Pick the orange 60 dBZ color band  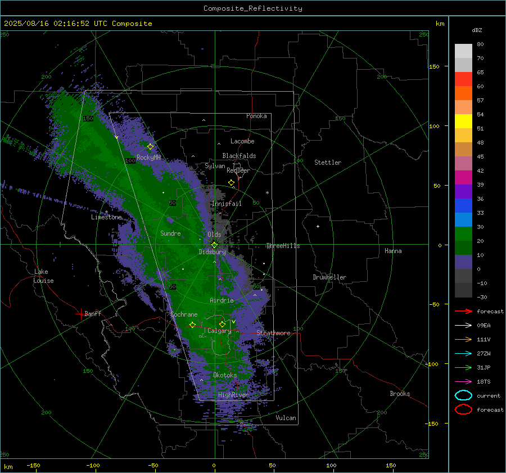[x=463, y=93]
